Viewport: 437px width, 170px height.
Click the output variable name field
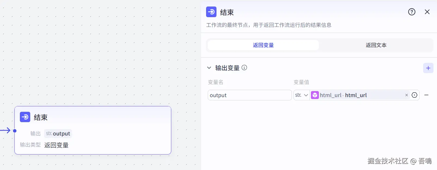coord(249,95)
